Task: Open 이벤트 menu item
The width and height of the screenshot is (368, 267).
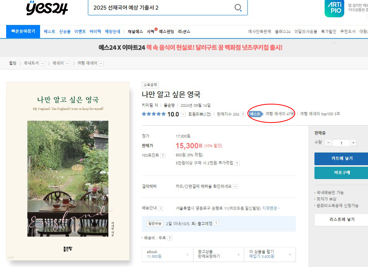Action: [80, 32]
